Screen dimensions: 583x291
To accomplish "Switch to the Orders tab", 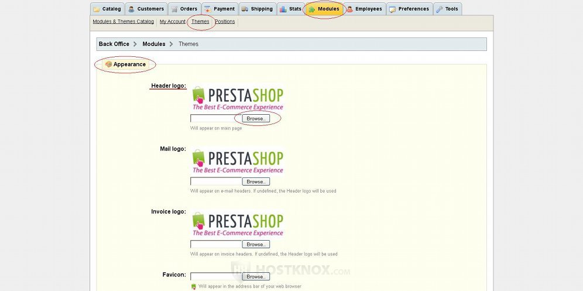I will 184,9.
